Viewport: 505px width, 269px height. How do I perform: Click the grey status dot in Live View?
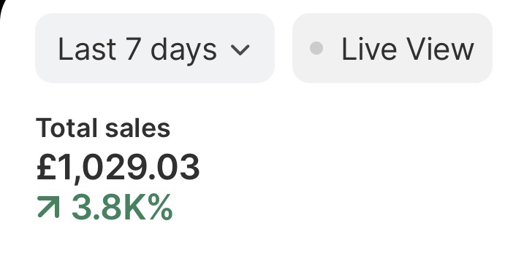point(316,48)
